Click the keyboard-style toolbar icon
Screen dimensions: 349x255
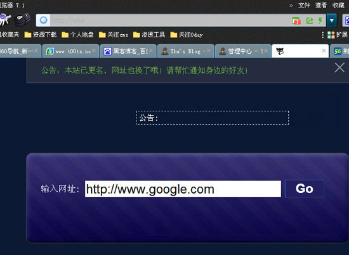pyautogui.click(x=22, y=20)
